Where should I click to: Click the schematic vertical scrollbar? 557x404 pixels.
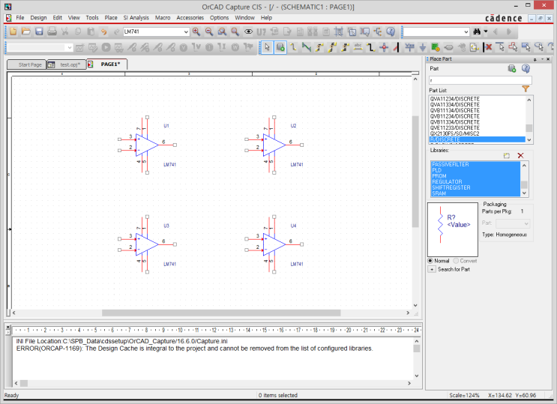tap(415, 171)
